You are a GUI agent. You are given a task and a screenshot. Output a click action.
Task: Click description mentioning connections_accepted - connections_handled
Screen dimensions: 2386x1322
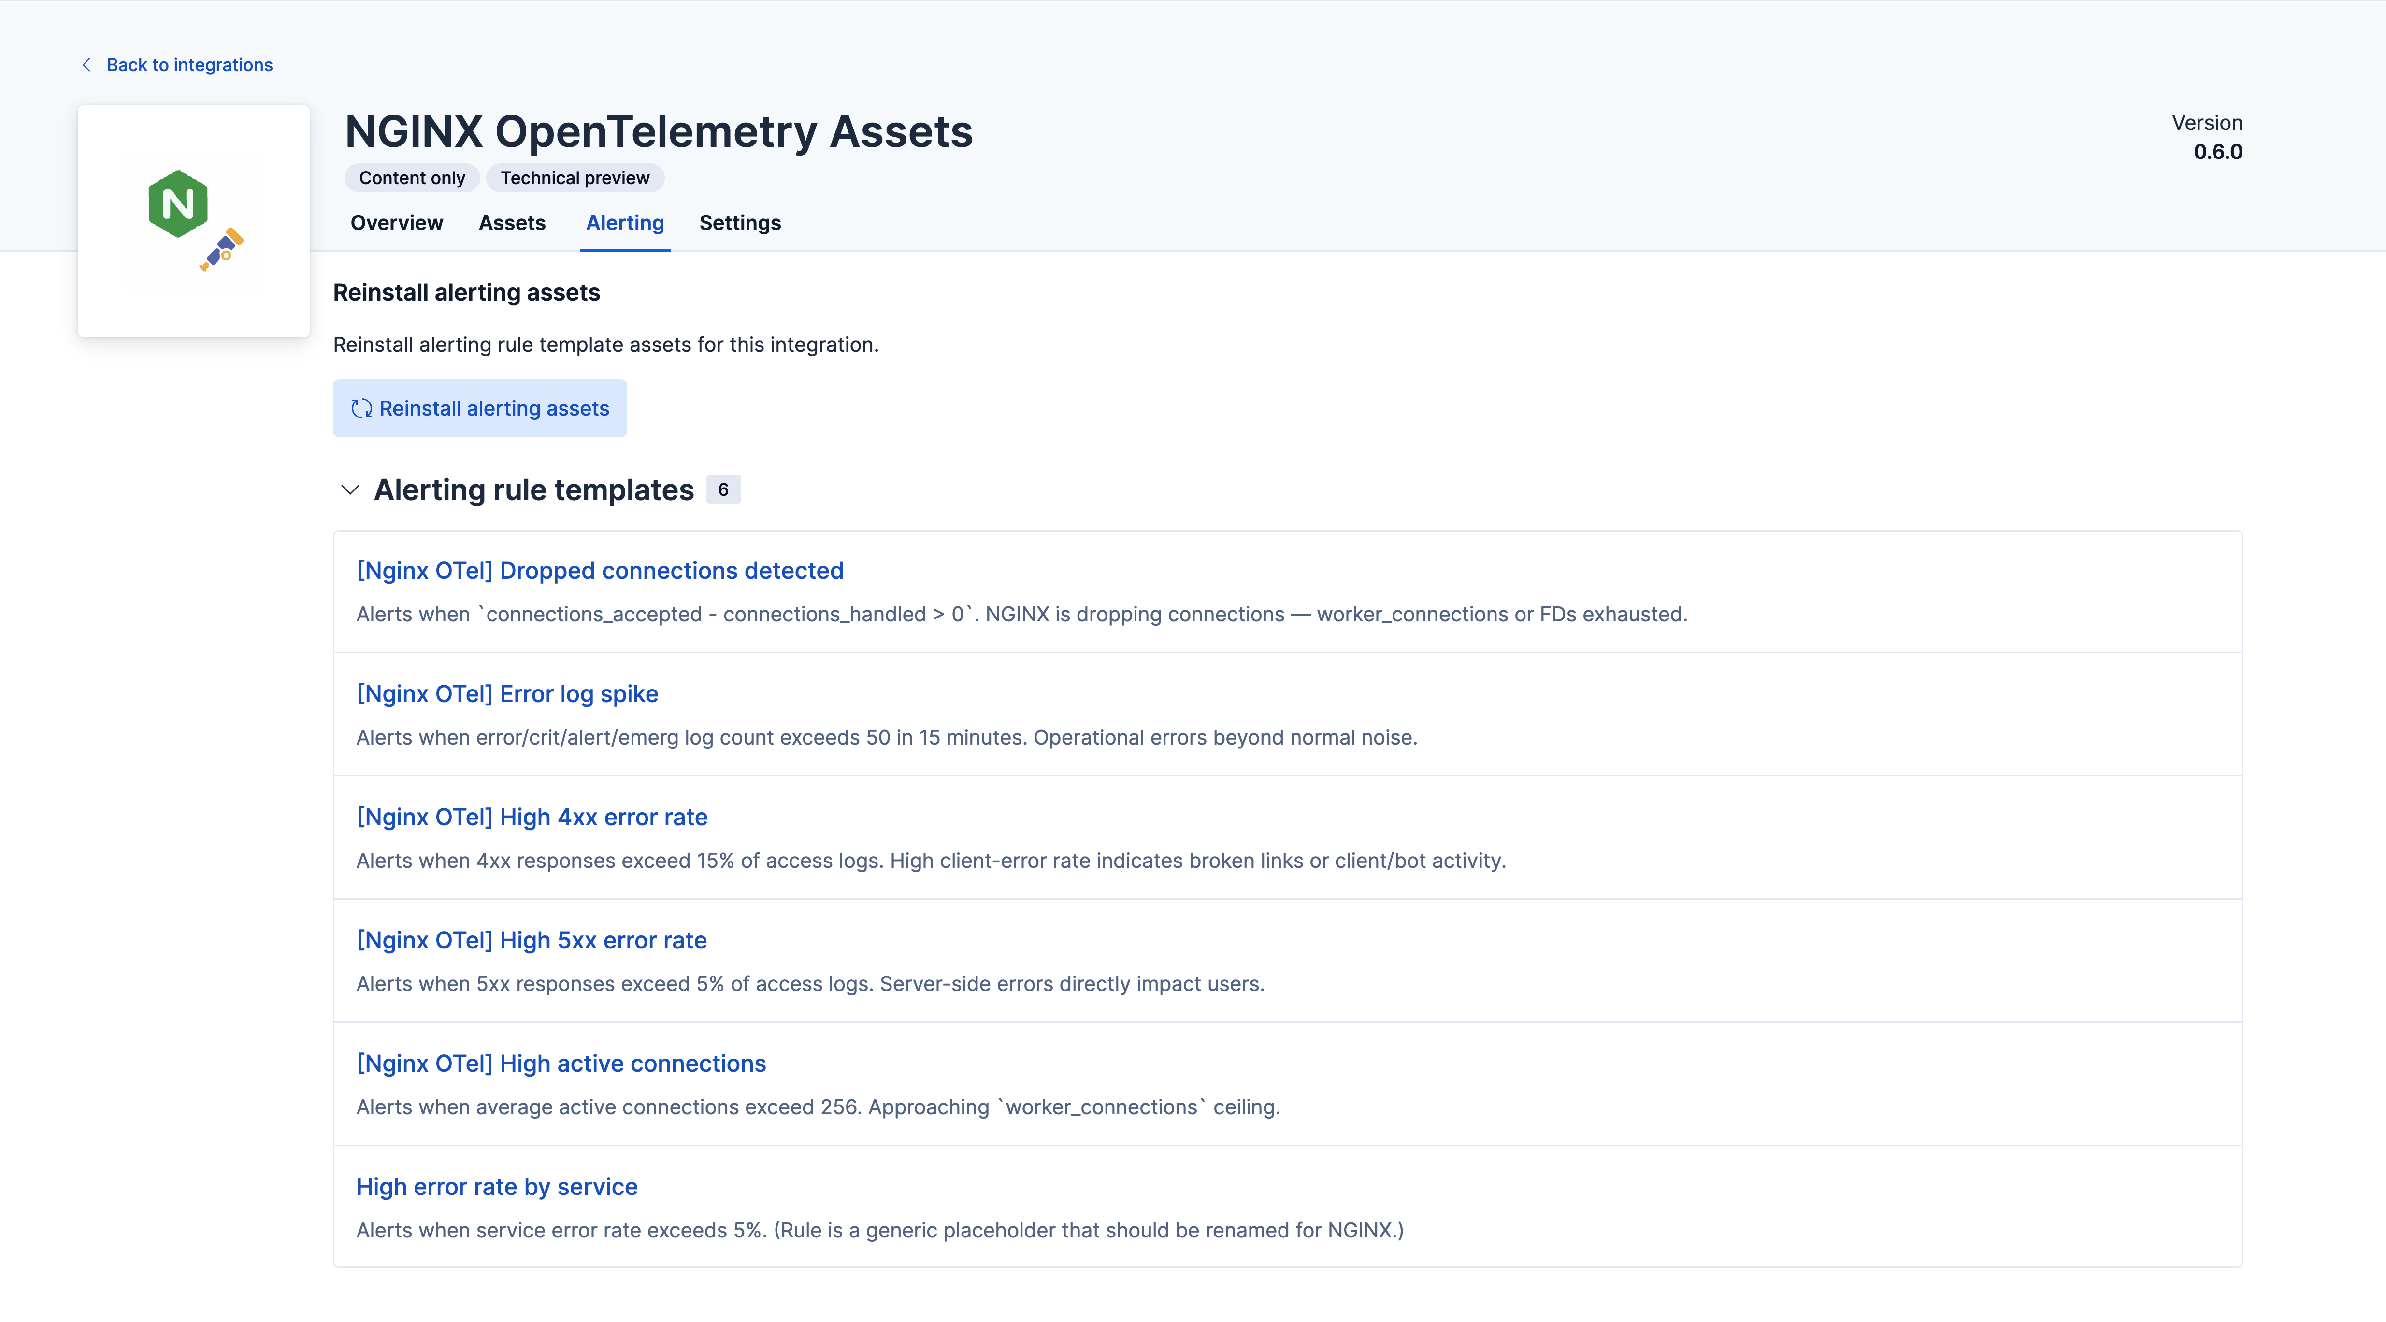pyautogui.click(x=1021, y=614)
